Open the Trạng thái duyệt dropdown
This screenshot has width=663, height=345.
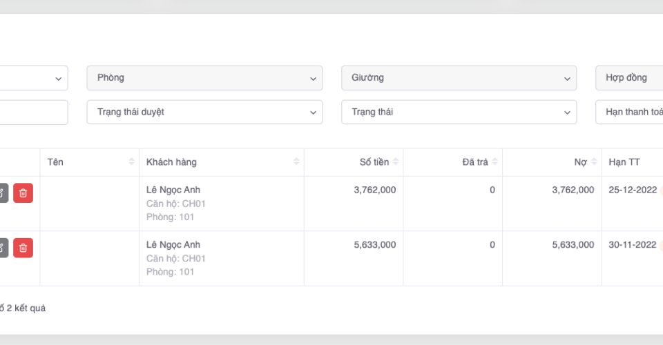(204, 112)
